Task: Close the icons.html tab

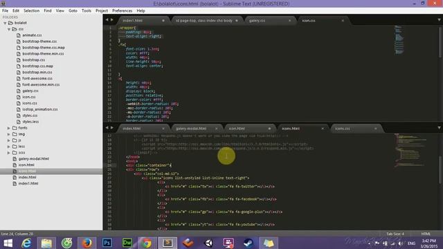Action: [323, 129]
